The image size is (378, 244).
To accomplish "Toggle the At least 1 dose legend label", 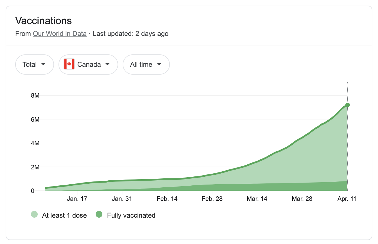I will [64, 215].
